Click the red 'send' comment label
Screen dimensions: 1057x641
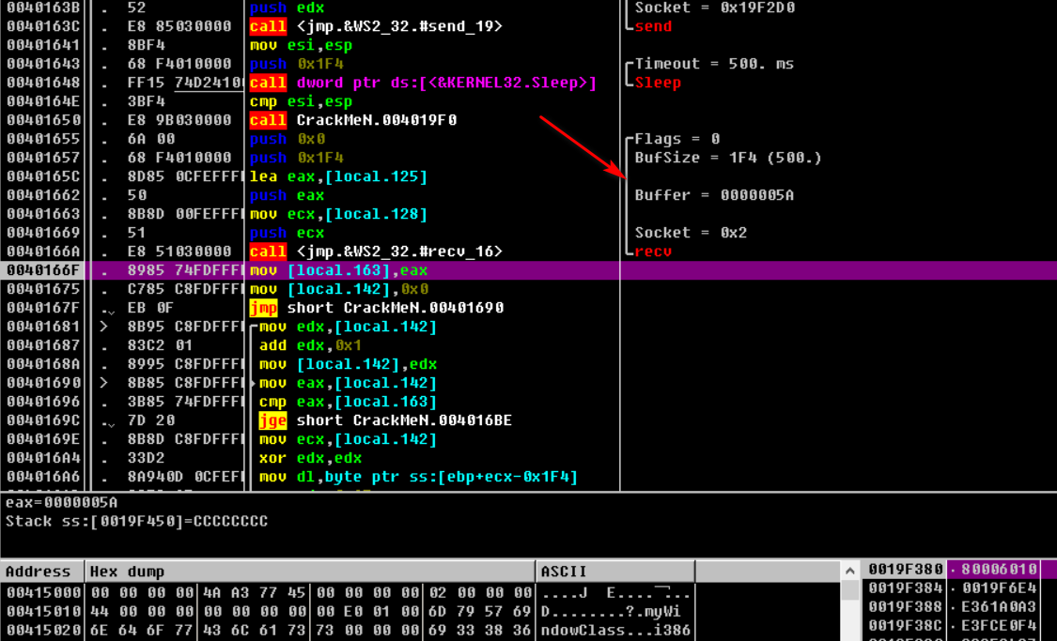(x=653, y=26)
